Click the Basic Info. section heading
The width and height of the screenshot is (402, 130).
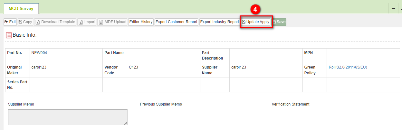point(24,35)
